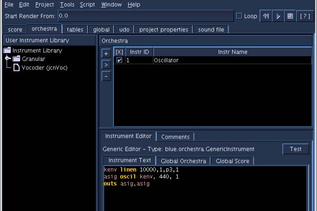Image resolution: width=317 pixels, height=211 pixels.
Task: Click the > arrow button beside the orchestra table
Action: 106,65
